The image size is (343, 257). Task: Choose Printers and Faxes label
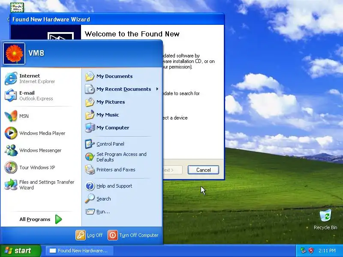click(x=116, y=170)
